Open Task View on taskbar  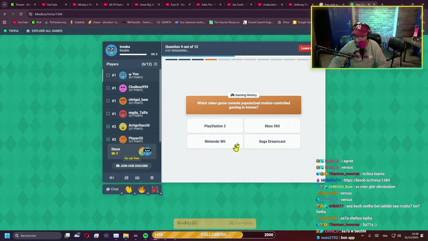[x=67, y=236]
